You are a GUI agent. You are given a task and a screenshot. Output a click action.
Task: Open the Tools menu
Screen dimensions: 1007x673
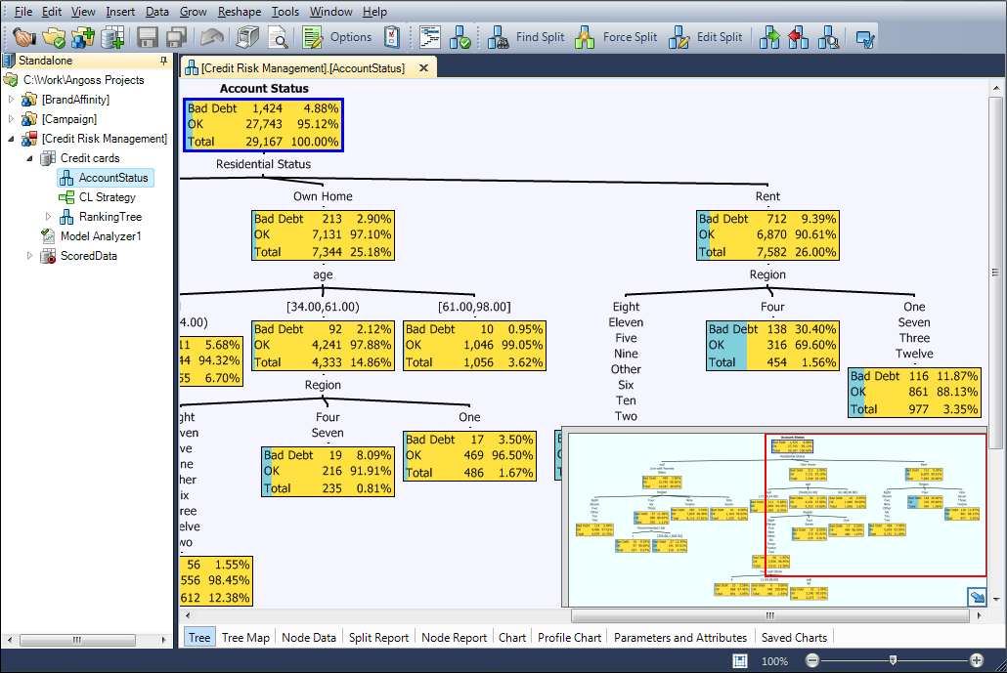285,12
